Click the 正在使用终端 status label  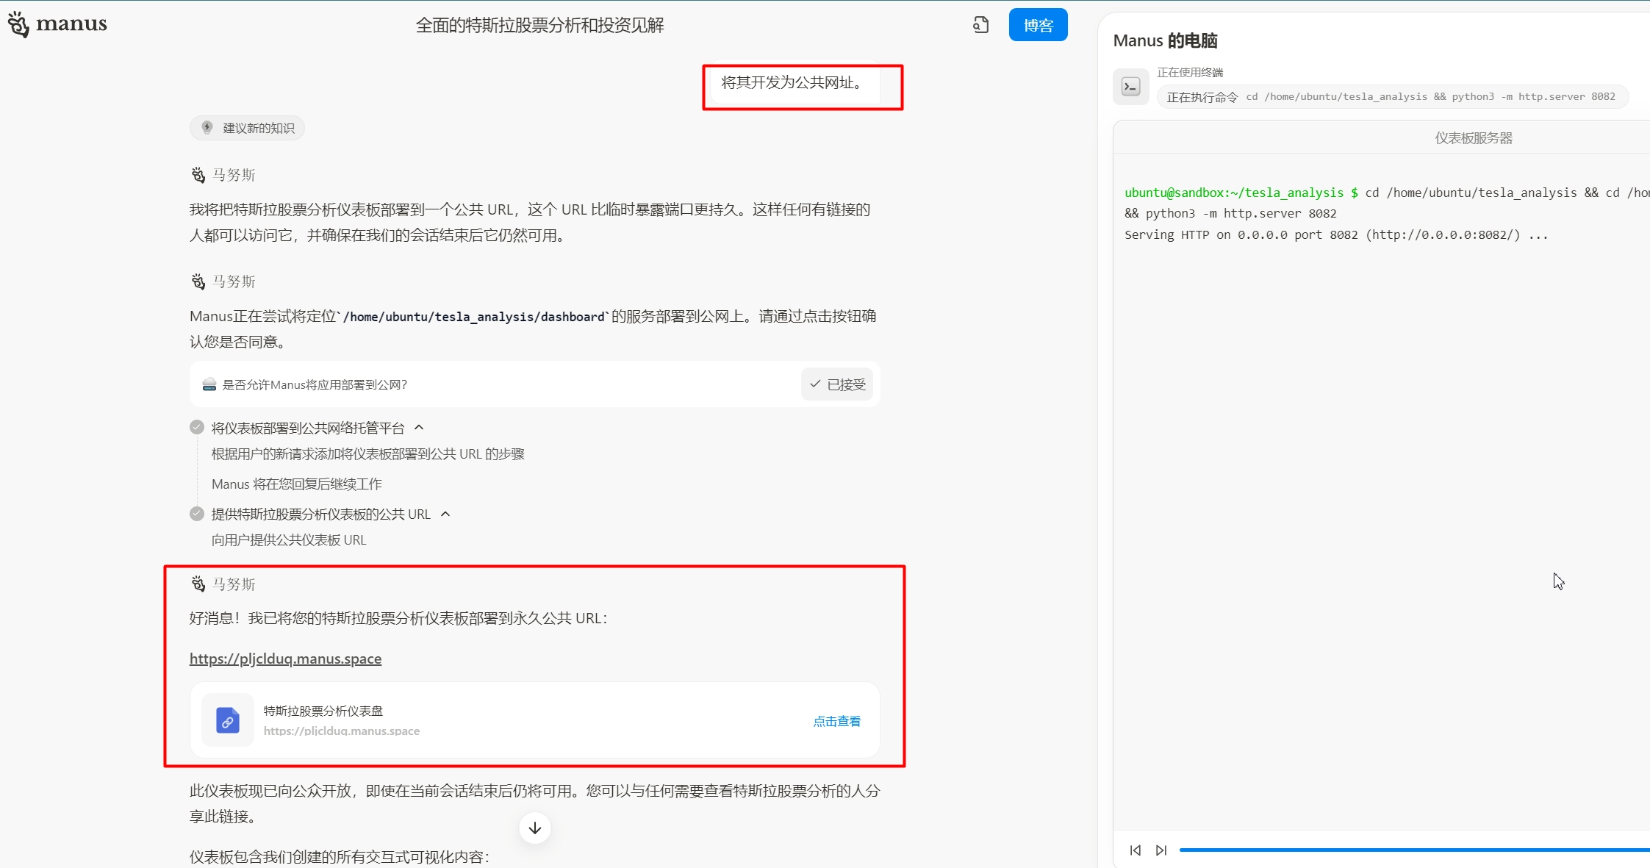coord(1190,73)
